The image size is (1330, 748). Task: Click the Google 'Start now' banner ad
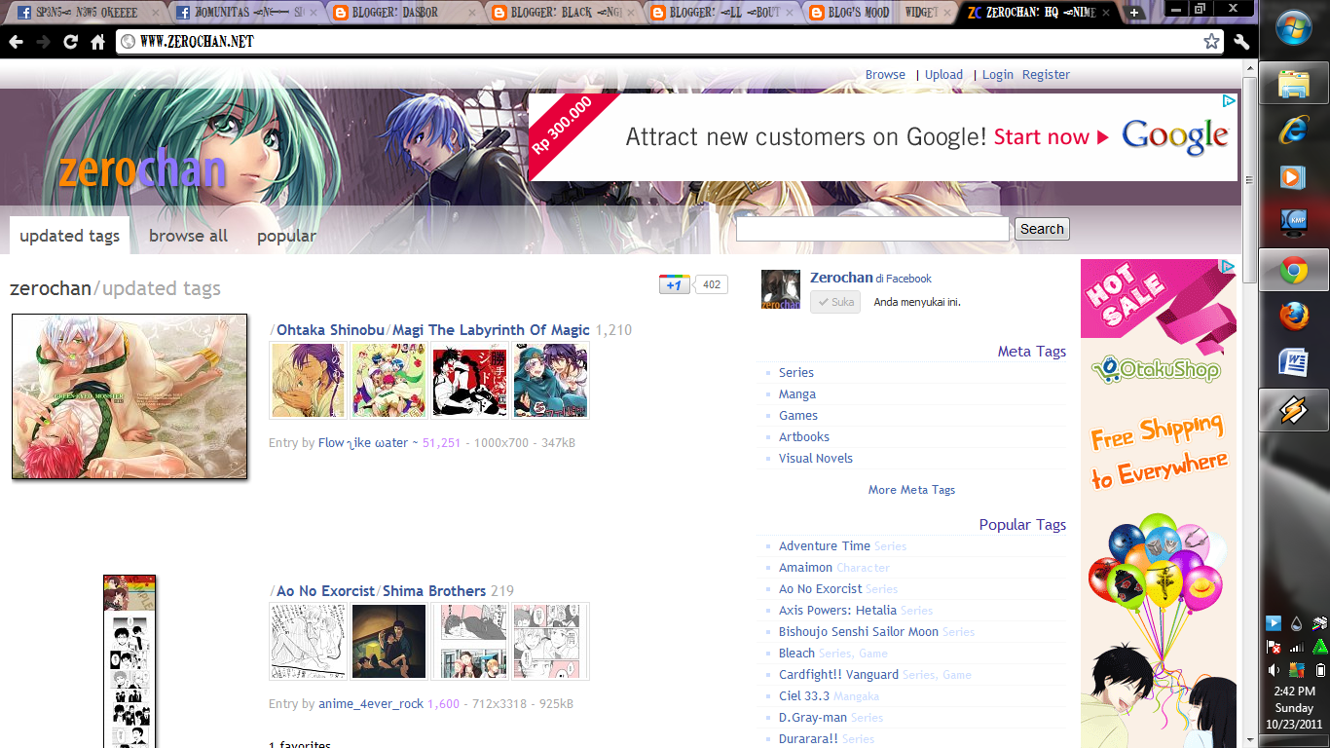883,137
